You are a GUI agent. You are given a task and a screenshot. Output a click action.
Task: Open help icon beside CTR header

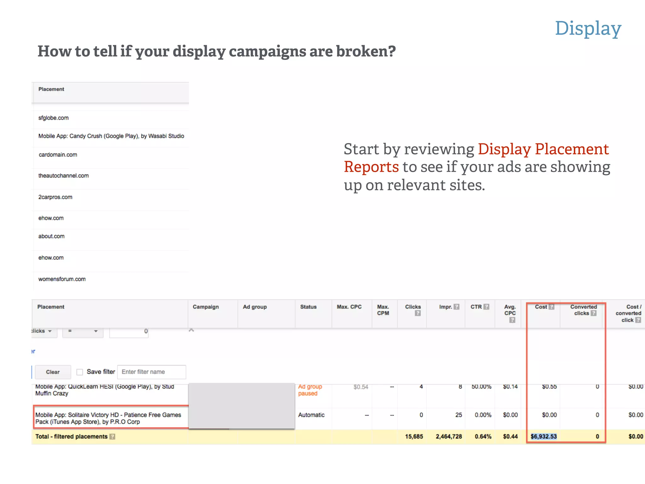pyautogui.click(x=486, y=307)
